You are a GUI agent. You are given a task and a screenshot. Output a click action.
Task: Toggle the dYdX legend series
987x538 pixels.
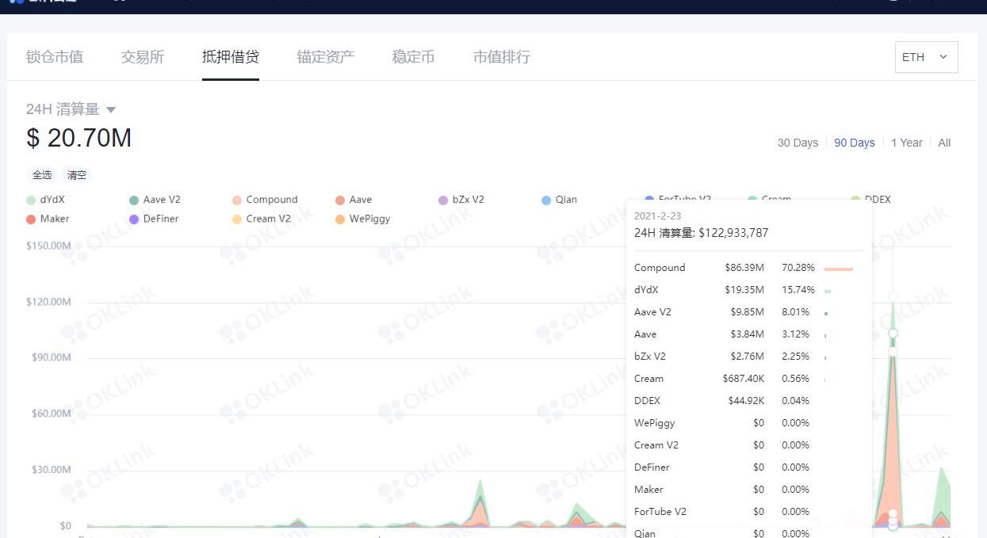[x=45, y=200]
